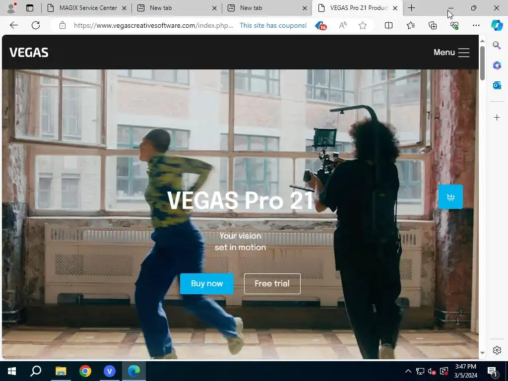Open the Favorites list
508x381 pixels.
[x=410, y=25]
